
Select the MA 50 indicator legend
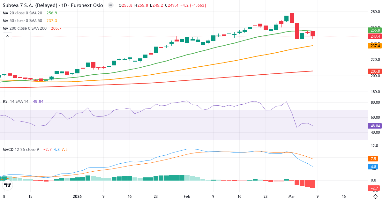click(22, 21)
